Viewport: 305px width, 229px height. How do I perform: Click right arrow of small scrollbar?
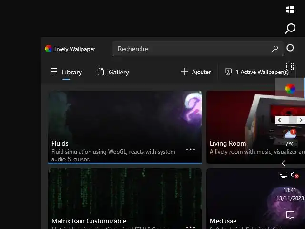pyautogui.click(x=301, y=120)
